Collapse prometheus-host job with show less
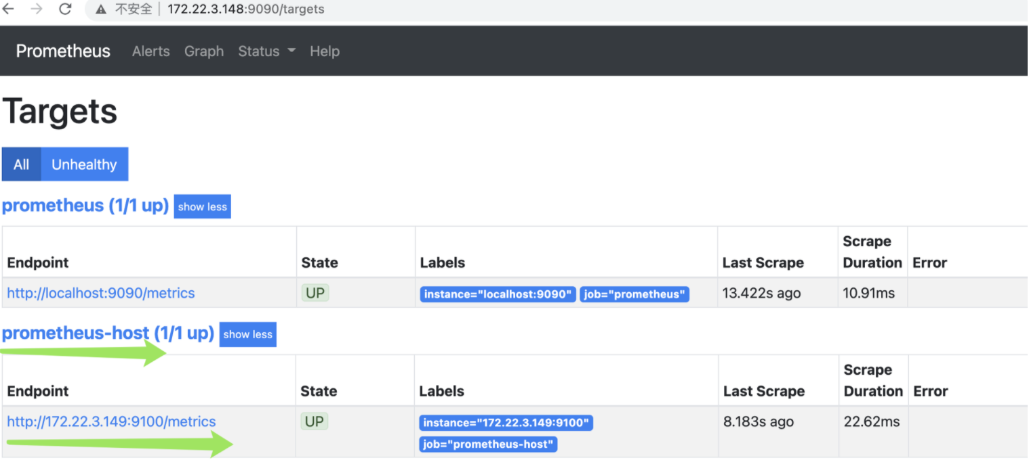This screenshot has height=460, width=1029. [248, 334]
